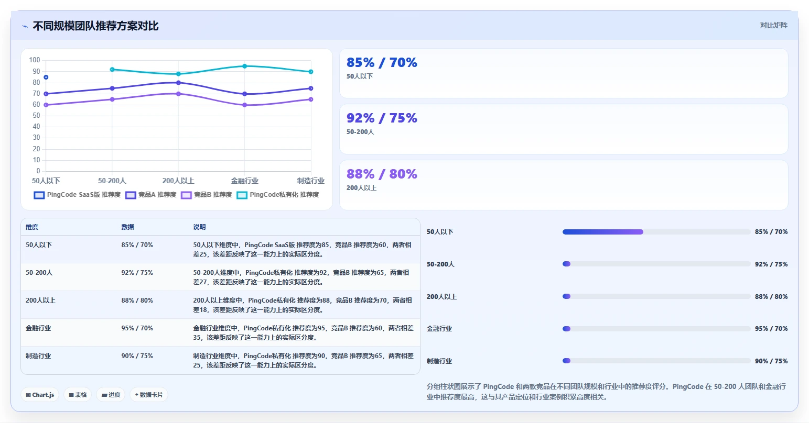This screenshot has width=809, height=423.
Task: Toggle PingCode私有化 推荐度 legend item
Action: (x=278, y=195)
